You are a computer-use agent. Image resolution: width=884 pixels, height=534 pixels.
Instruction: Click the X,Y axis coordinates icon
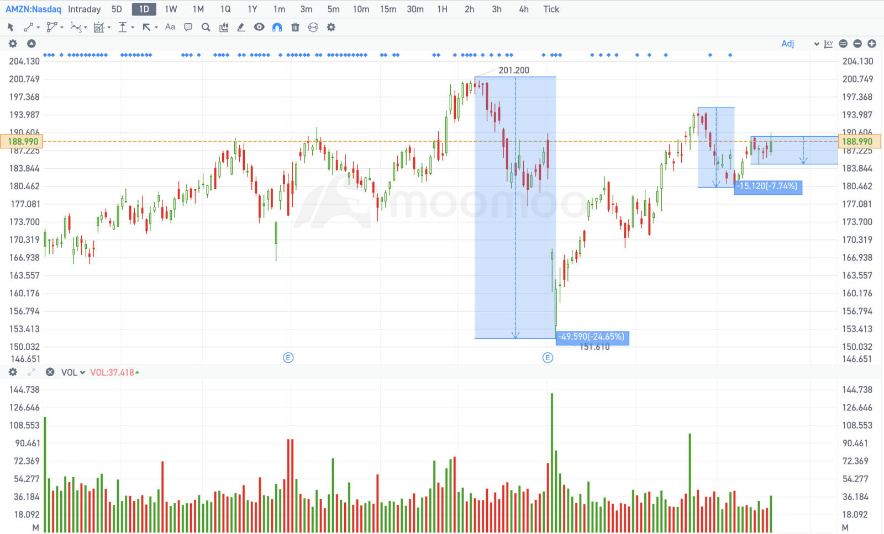click(829, 44)
